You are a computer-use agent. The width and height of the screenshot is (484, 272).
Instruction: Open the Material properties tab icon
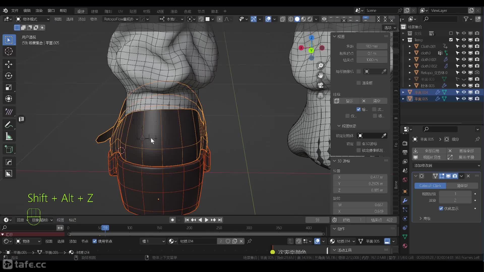point(405,246)
